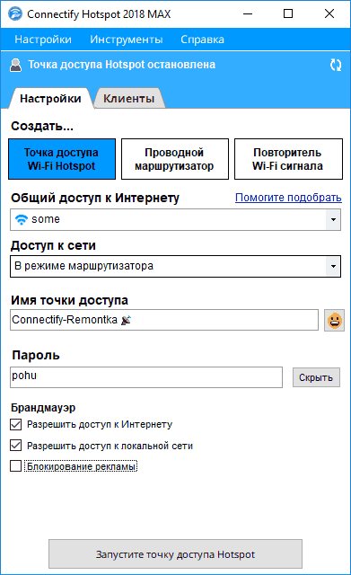Expand the 'Доступ к сети' dropdown arrow

click(333, 266)
